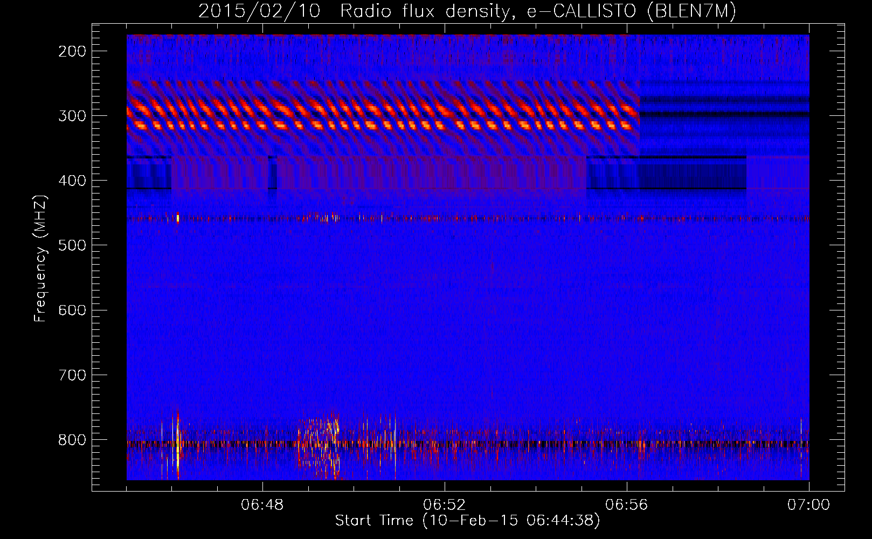Click the "Frequency (MHZ)" axis label

tap(40, 258)
